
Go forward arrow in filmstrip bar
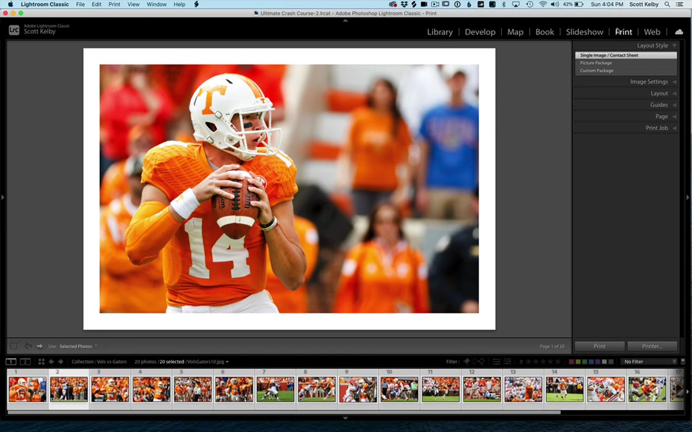click(x=61, y=362)
